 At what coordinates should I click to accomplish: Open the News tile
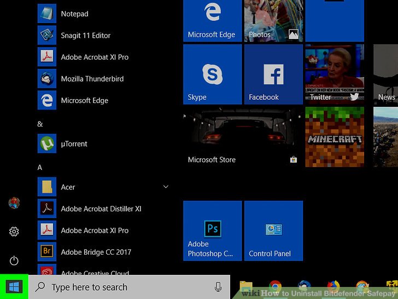click(x=385, y=74)
